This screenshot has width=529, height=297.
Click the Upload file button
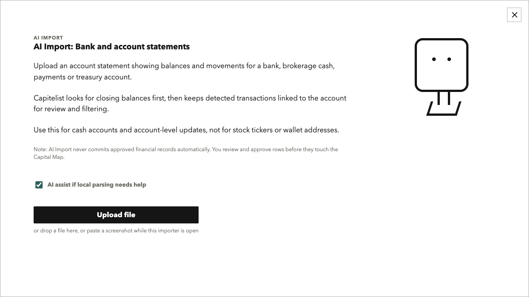pyautogui.click(x=116, y=214)
